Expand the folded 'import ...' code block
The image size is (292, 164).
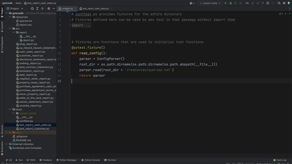click(81, 26)
